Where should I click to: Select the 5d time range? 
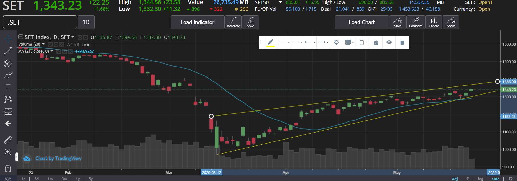tap(36, 179)
